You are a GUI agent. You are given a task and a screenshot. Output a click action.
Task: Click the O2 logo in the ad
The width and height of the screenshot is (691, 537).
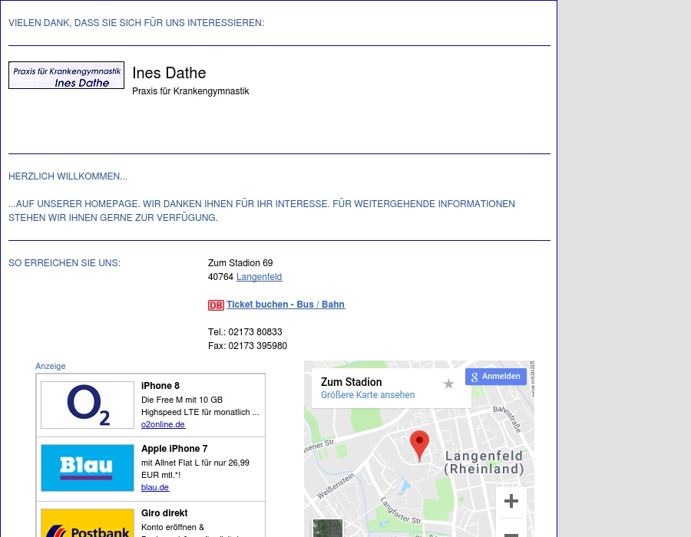coord(88,405)
